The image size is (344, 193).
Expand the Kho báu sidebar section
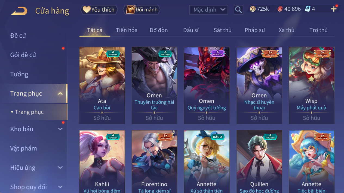click(x=60, y=129)
